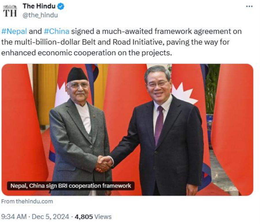Click the 'Nepal, China sign BRI cooperation framework' caption
The width and height of the screenshot is (260, 224).
click(x=71, y=186)
